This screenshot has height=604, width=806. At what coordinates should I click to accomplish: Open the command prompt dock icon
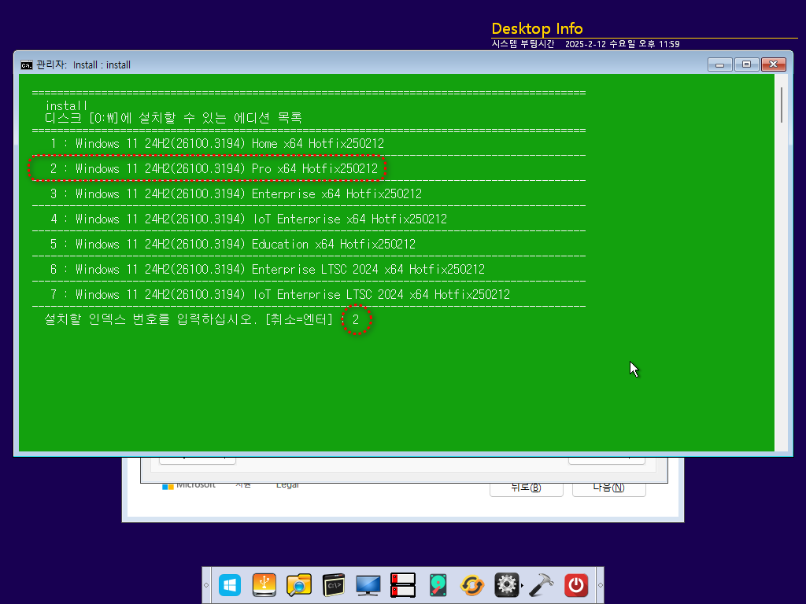(334, 585)
